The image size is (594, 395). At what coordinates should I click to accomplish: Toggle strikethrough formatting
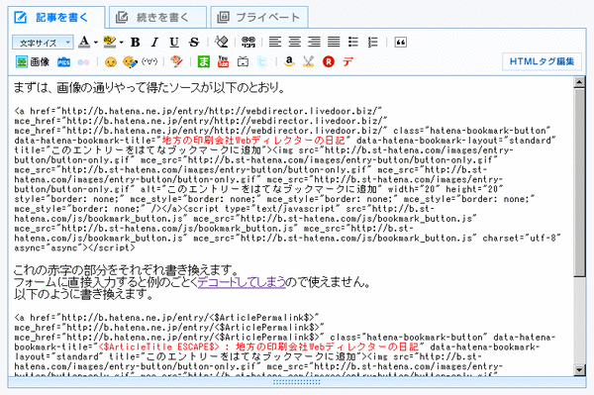pyautogui.click(x=194, y=42)
